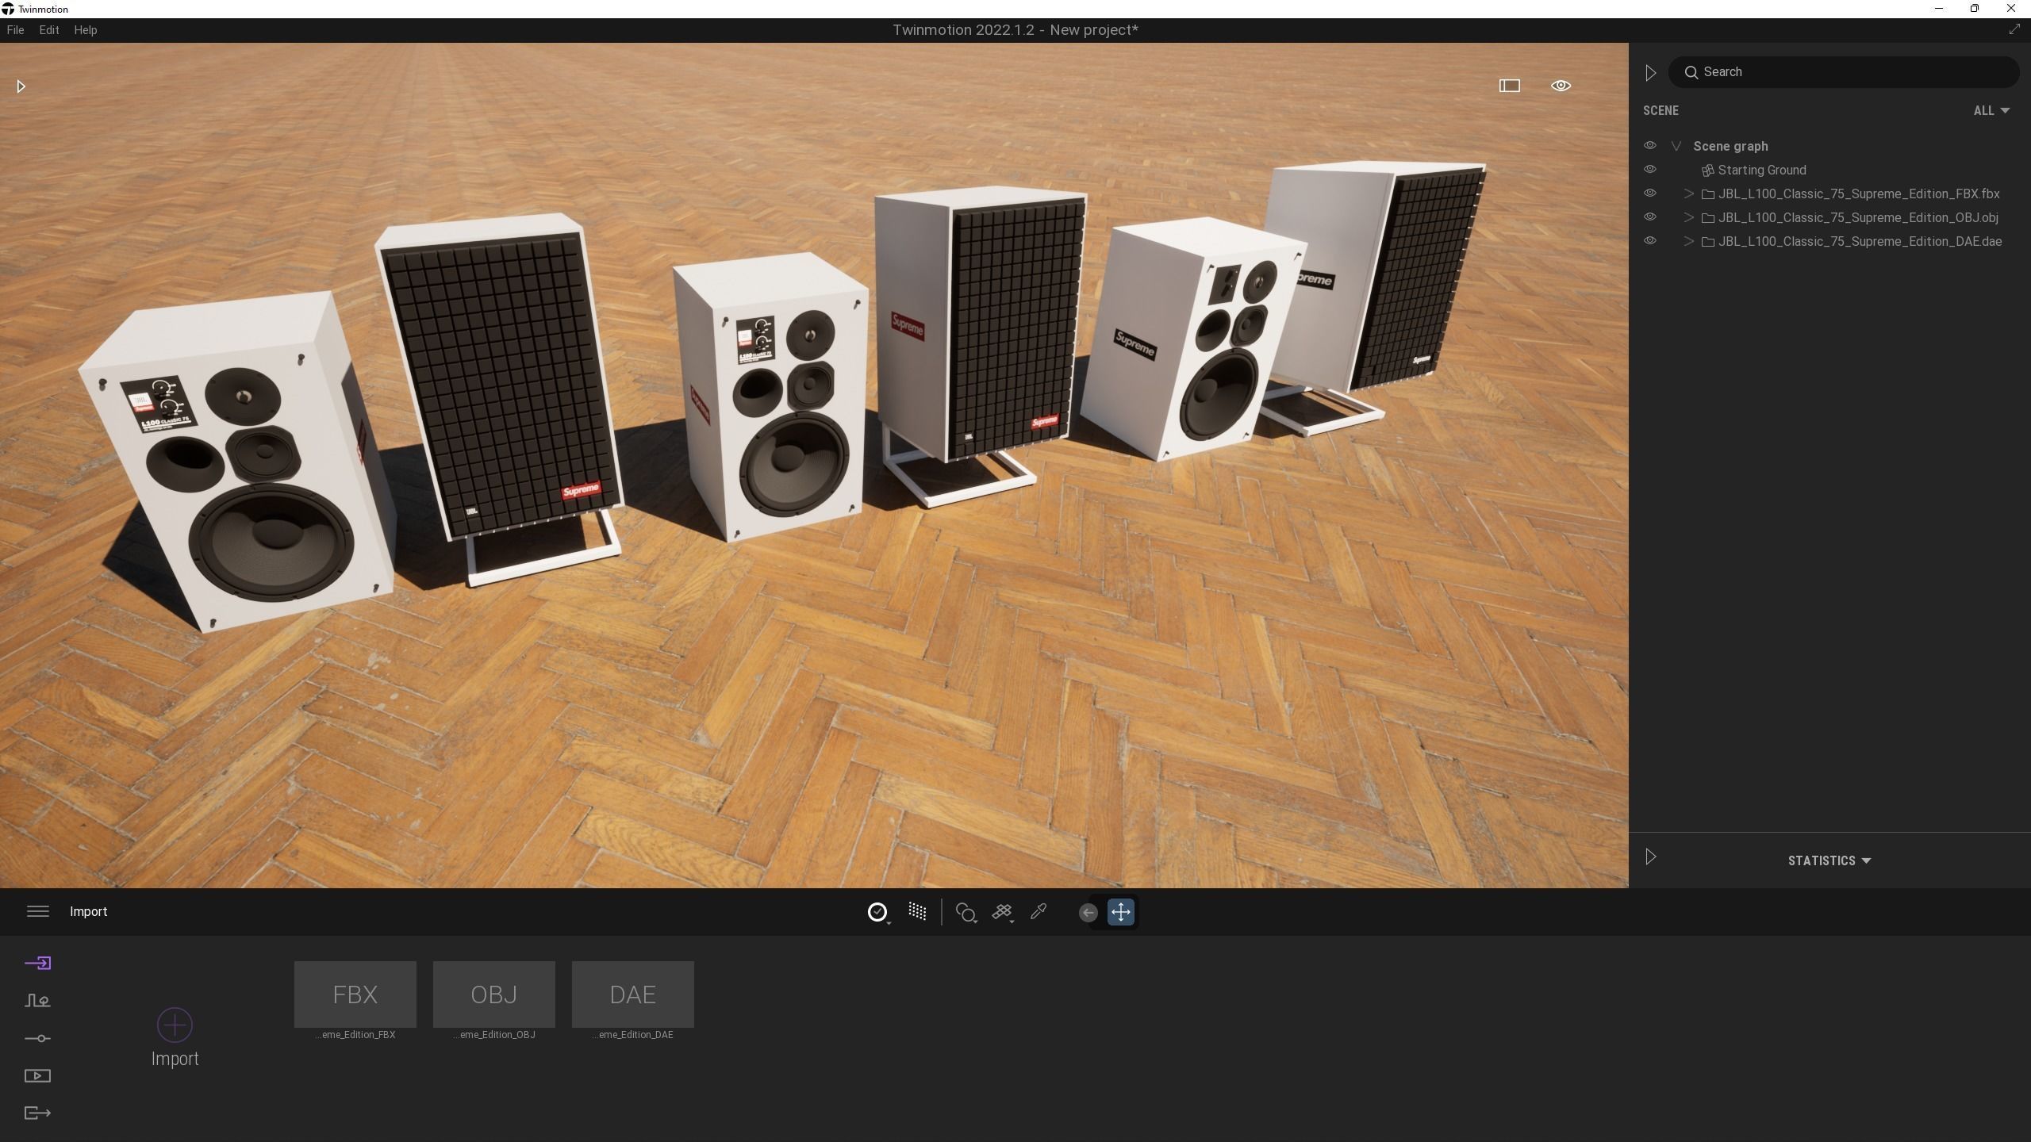This screenshot has width=2031, height=1142.
Task: Click the Twinmotion app logo in title bar
Action: tap(8, 9)
